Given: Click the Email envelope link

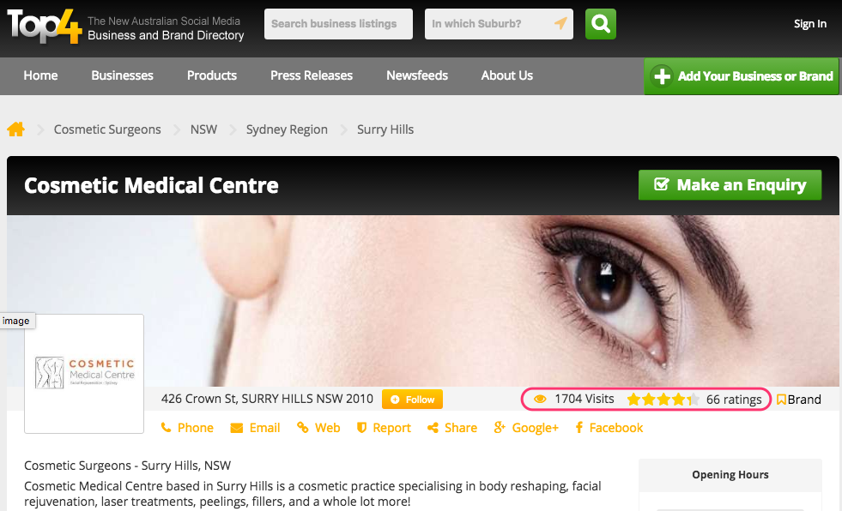Looking at the screenshot, I should coord(255,428).
